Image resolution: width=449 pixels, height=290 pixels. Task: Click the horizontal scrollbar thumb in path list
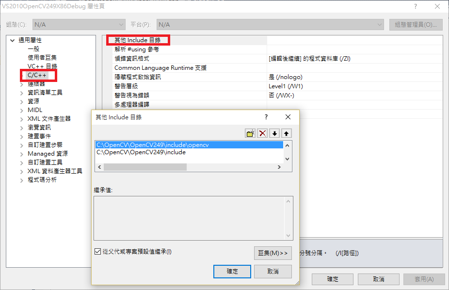145,167
